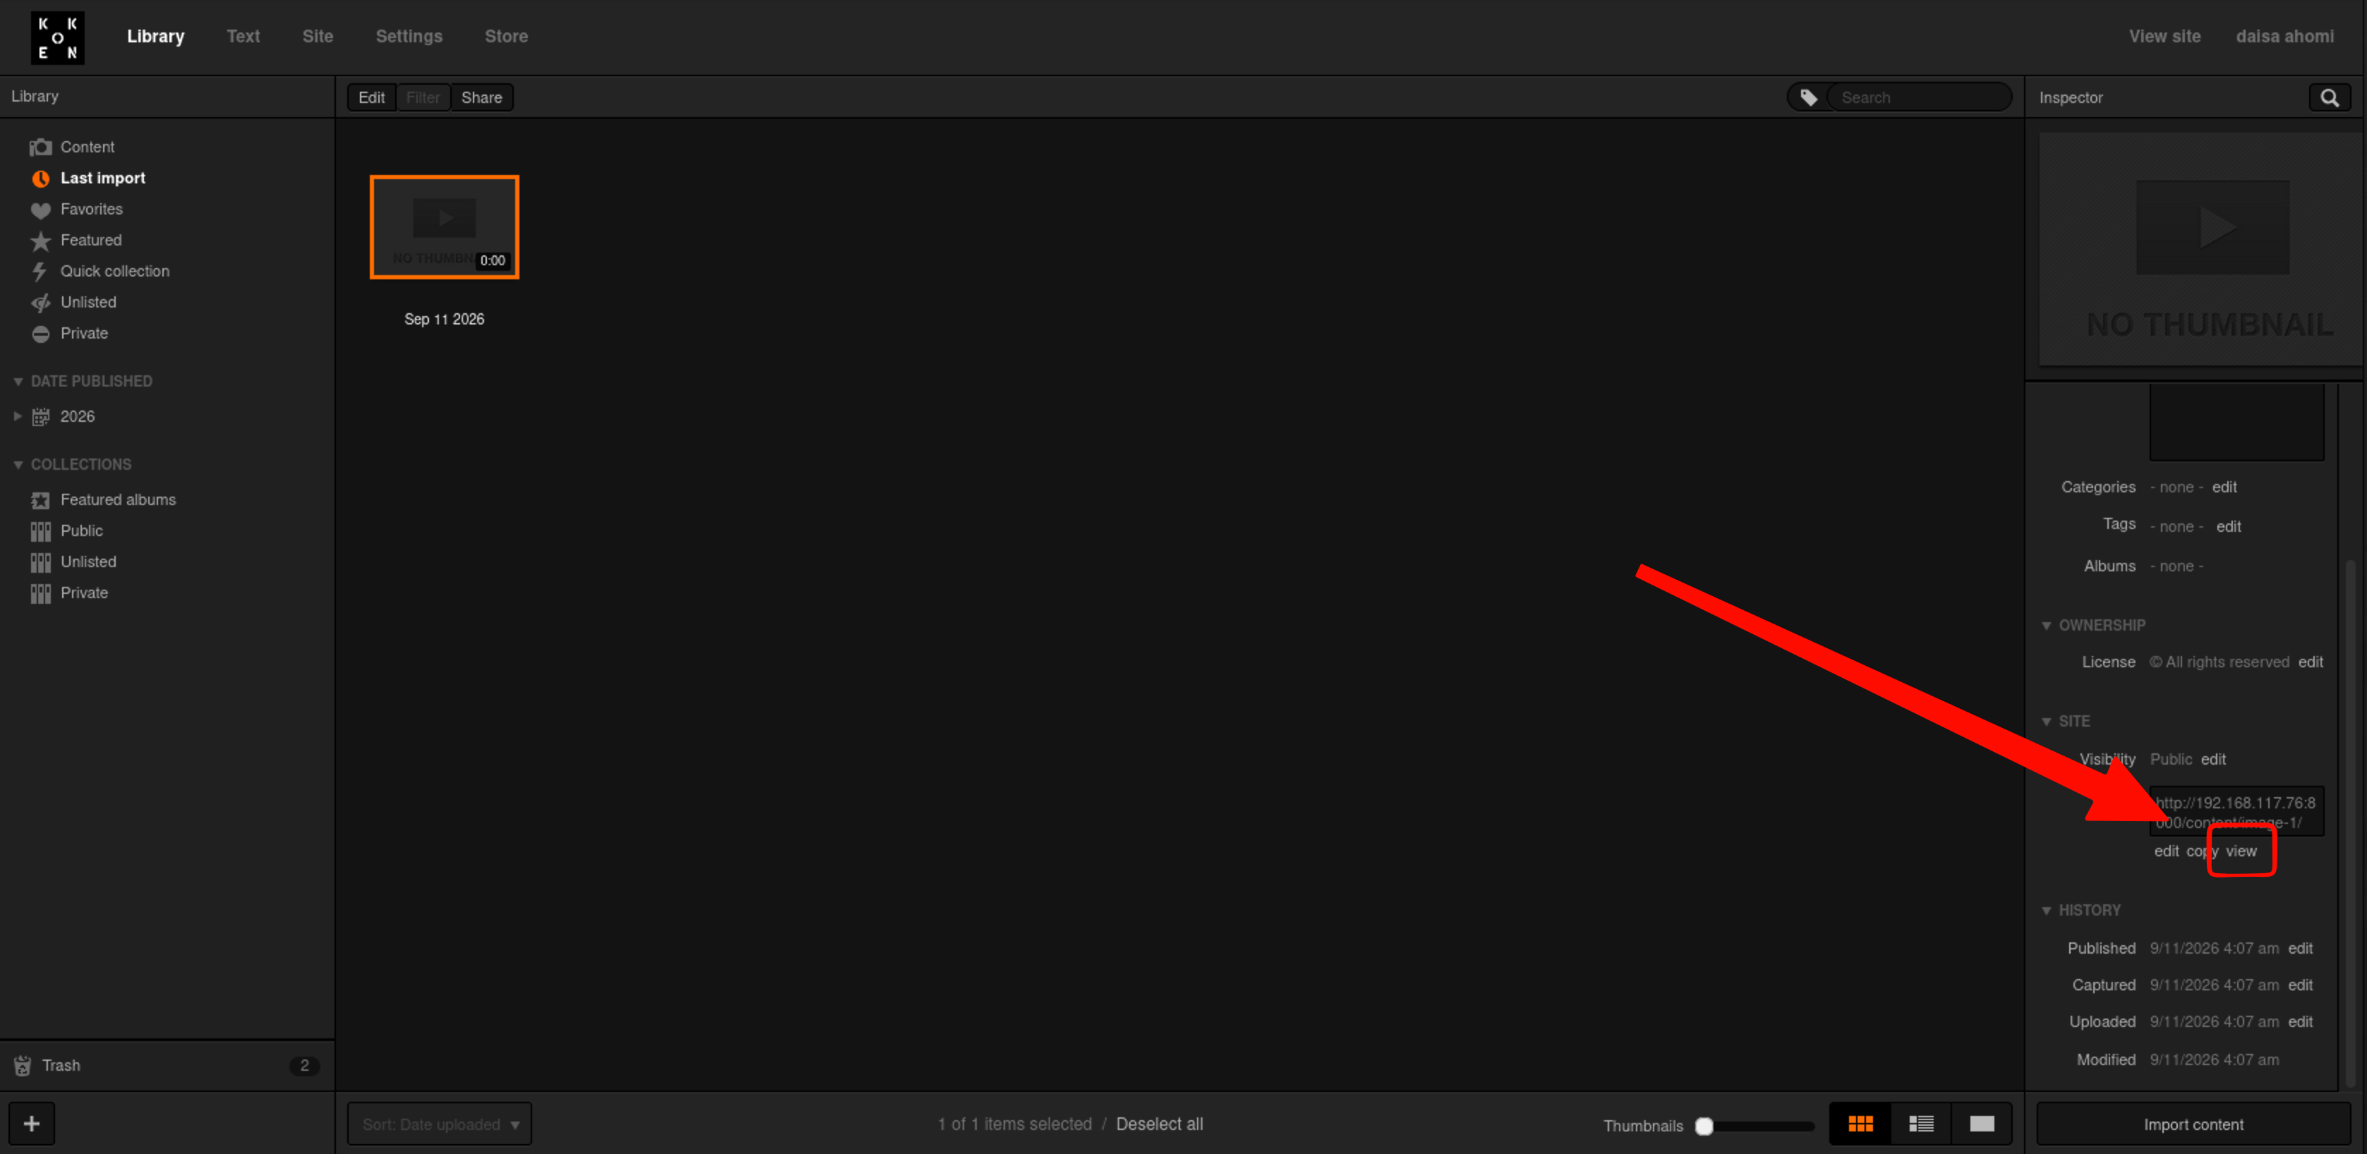Click the Public collections album icon
This screenshot has height=1154, width=2367.
pyautogui.click(x=40, y=532)
